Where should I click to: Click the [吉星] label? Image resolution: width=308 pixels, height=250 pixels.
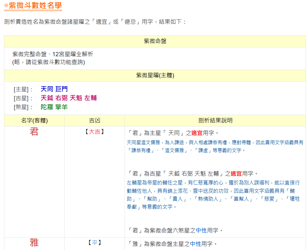(23, 98)
